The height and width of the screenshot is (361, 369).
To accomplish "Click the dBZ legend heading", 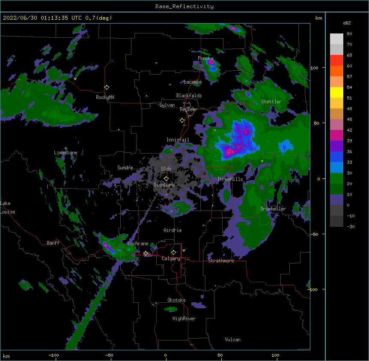I will [347, 23].
